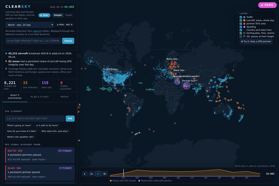Image resolution: width=279 pixels, height=186 pixels.
Task: Switch to Expert mode
Action: (x=69, y=15)
